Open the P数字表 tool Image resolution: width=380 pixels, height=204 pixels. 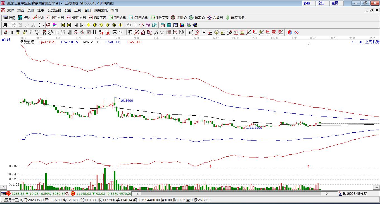tap(97, 18)
